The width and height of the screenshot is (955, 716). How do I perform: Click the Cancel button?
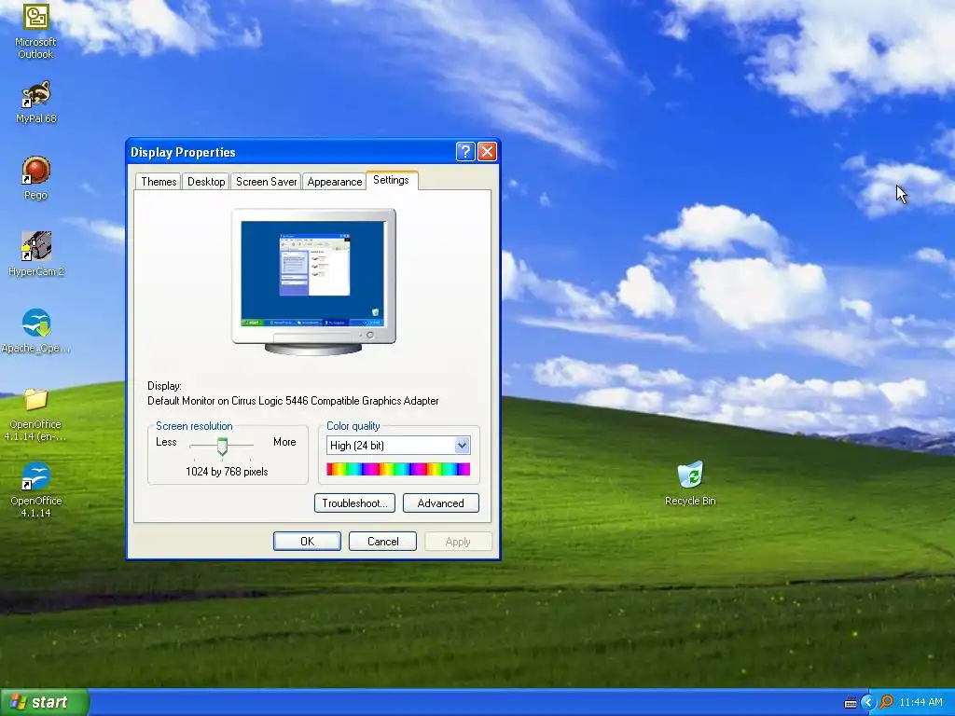(382, 542)
